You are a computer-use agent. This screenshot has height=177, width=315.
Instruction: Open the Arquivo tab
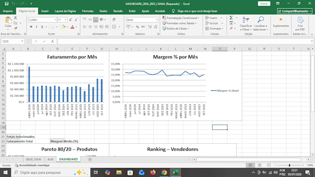click(x=8, y=11)
